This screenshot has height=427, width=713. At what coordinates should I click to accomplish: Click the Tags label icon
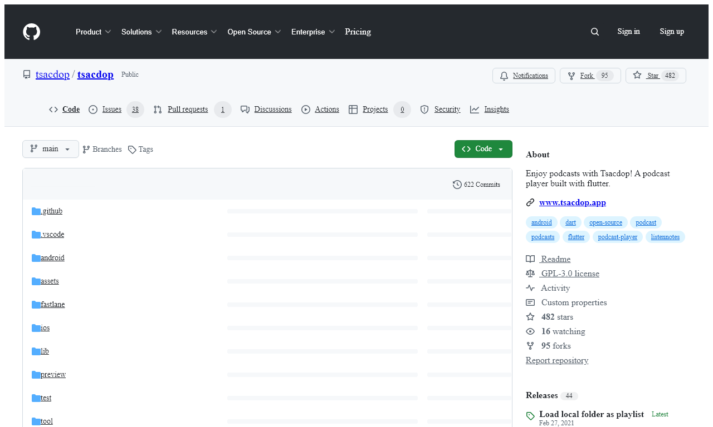click(x=132, y=150)
